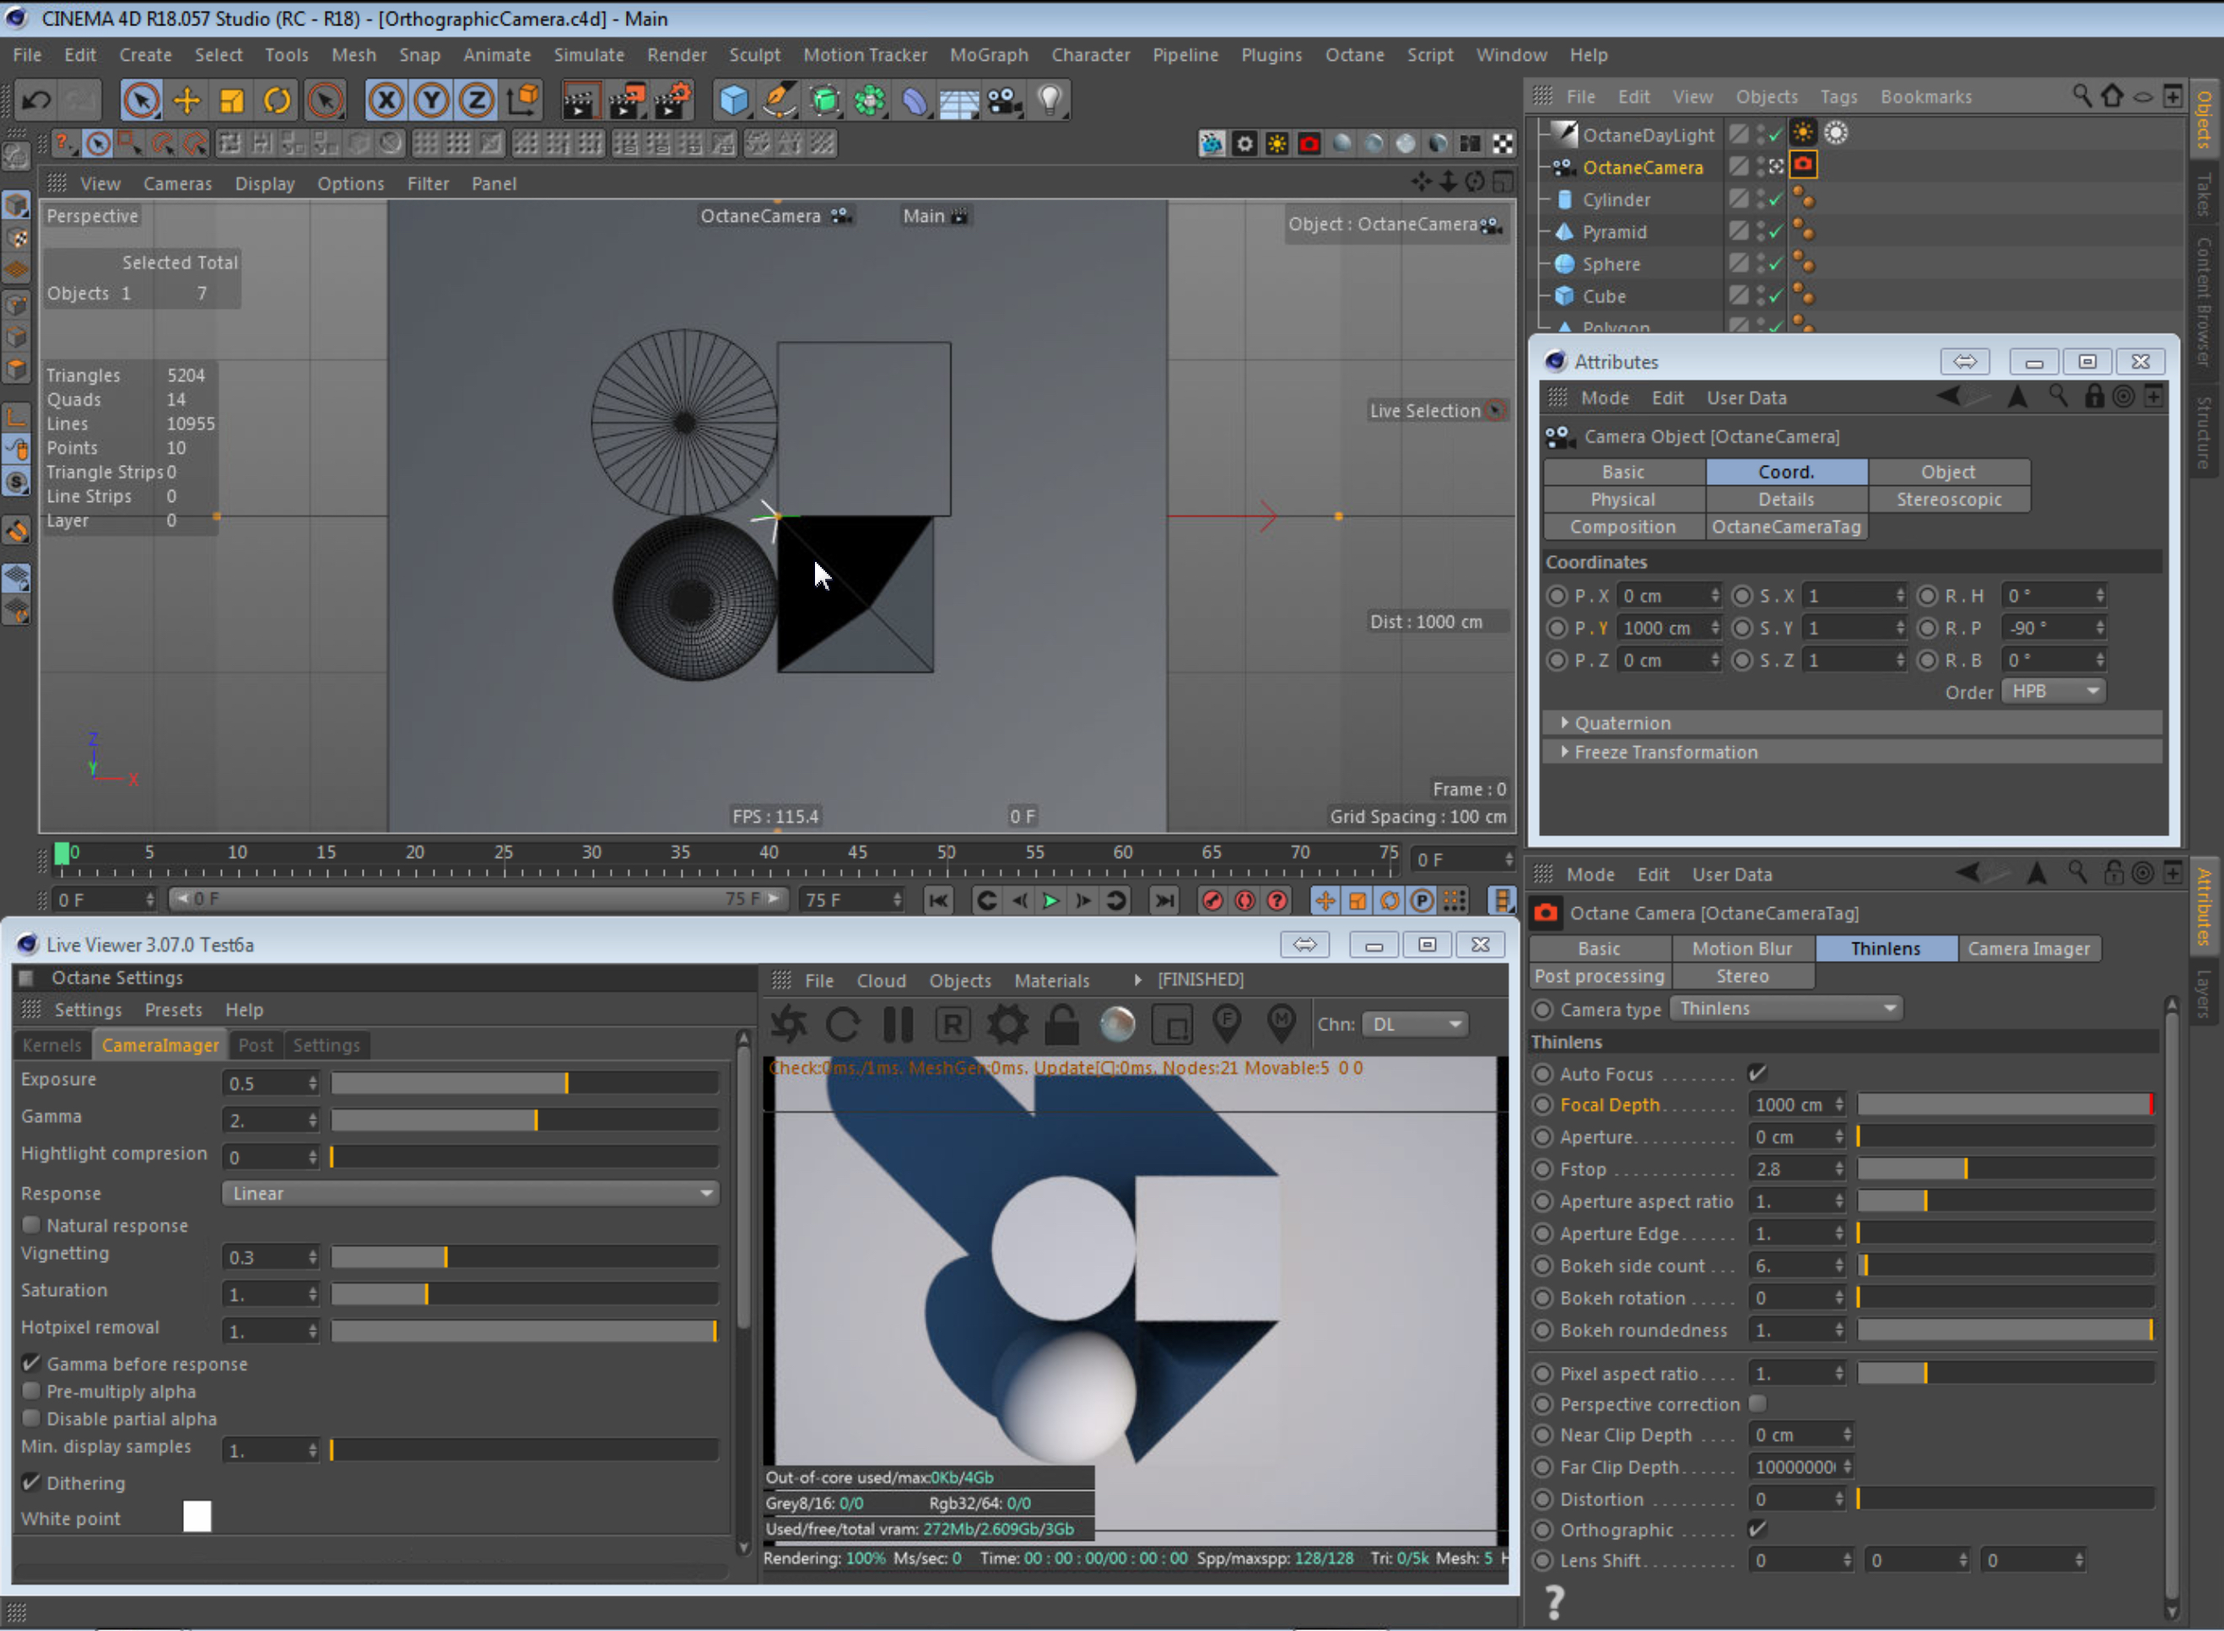Open the Response Linear dropdown
The width and height of the screenshot is (2224, 1631).
[470, 1192]
